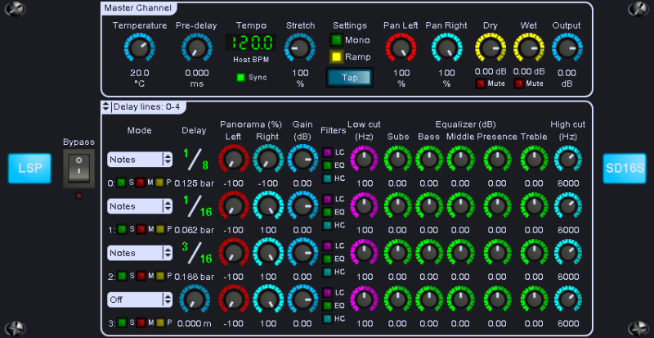Click the Master Channel tab label
The image size is (654, 338).
[137, 8]
